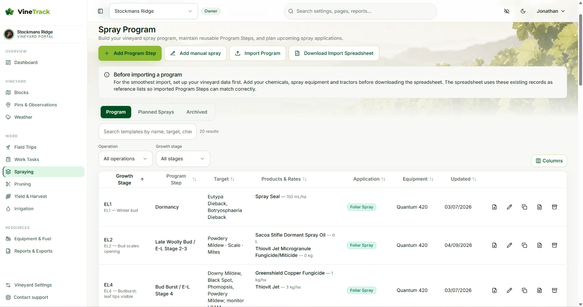Viewport: 583px width, 307px height.
Task: Open Blocks in the sidebar
Action: 43,93
